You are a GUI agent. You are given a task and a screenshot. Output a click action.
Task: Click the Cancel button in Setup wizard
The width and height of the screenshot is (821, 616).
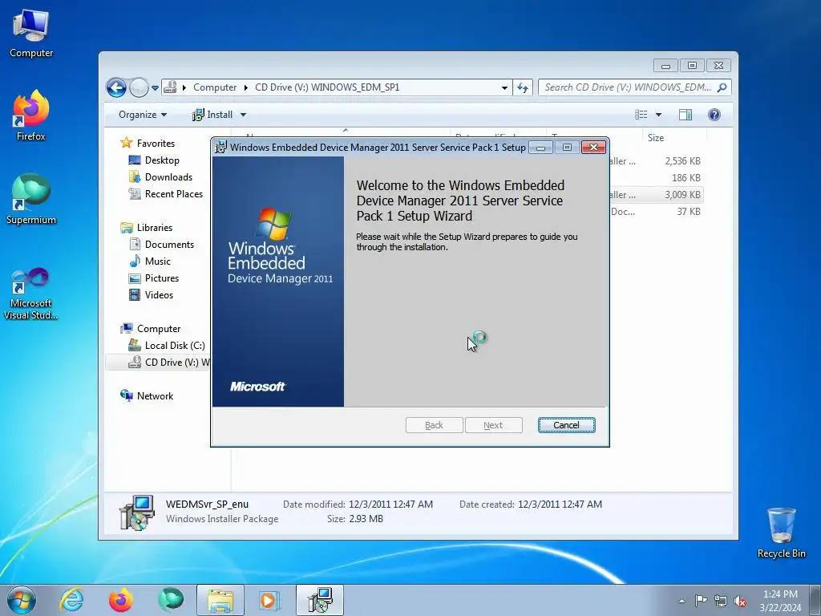pyautogui.click(x=567, y=425)
